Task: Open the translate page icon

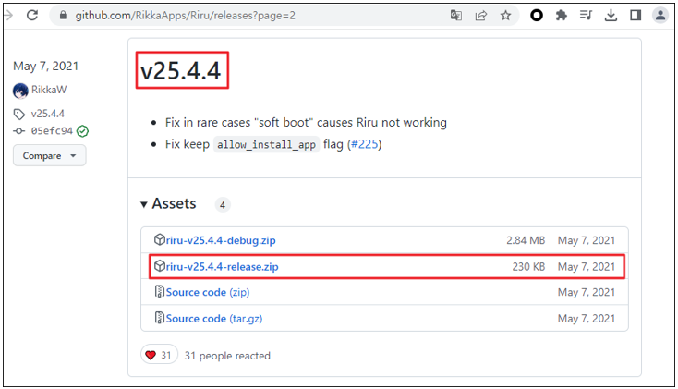Action: 455,16
